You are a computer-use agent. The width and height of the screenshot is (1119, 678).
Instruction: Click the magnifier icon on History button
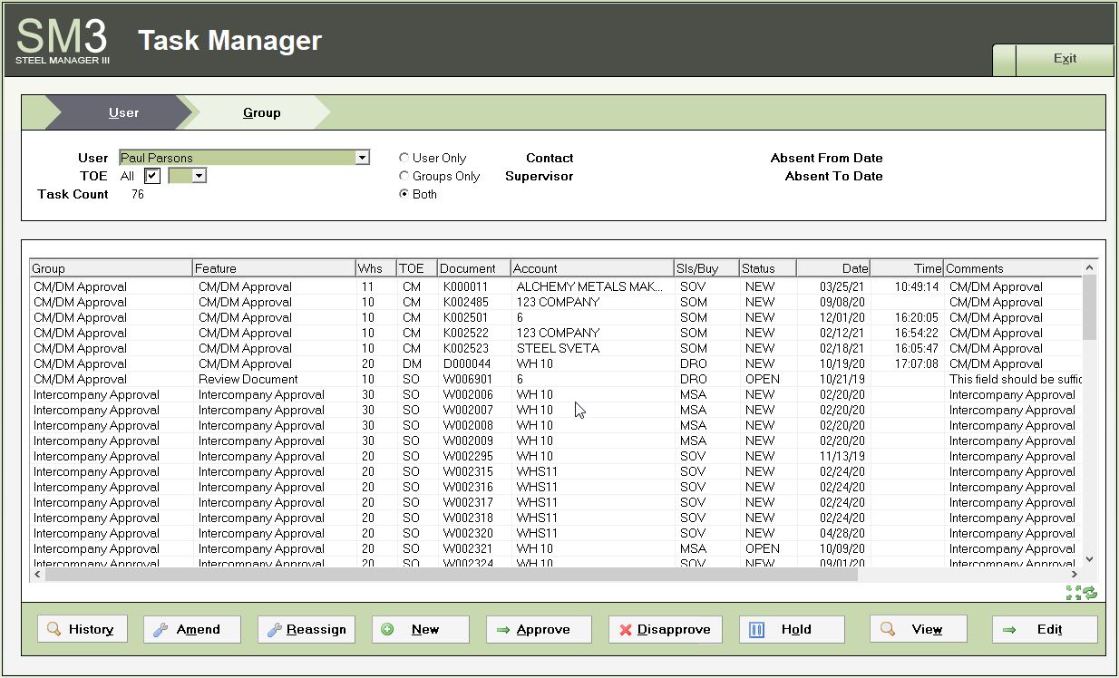(54, 628)
